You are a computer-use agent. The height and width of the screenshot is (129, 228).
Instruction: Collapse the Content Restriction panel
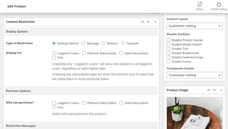click(155, 21)
